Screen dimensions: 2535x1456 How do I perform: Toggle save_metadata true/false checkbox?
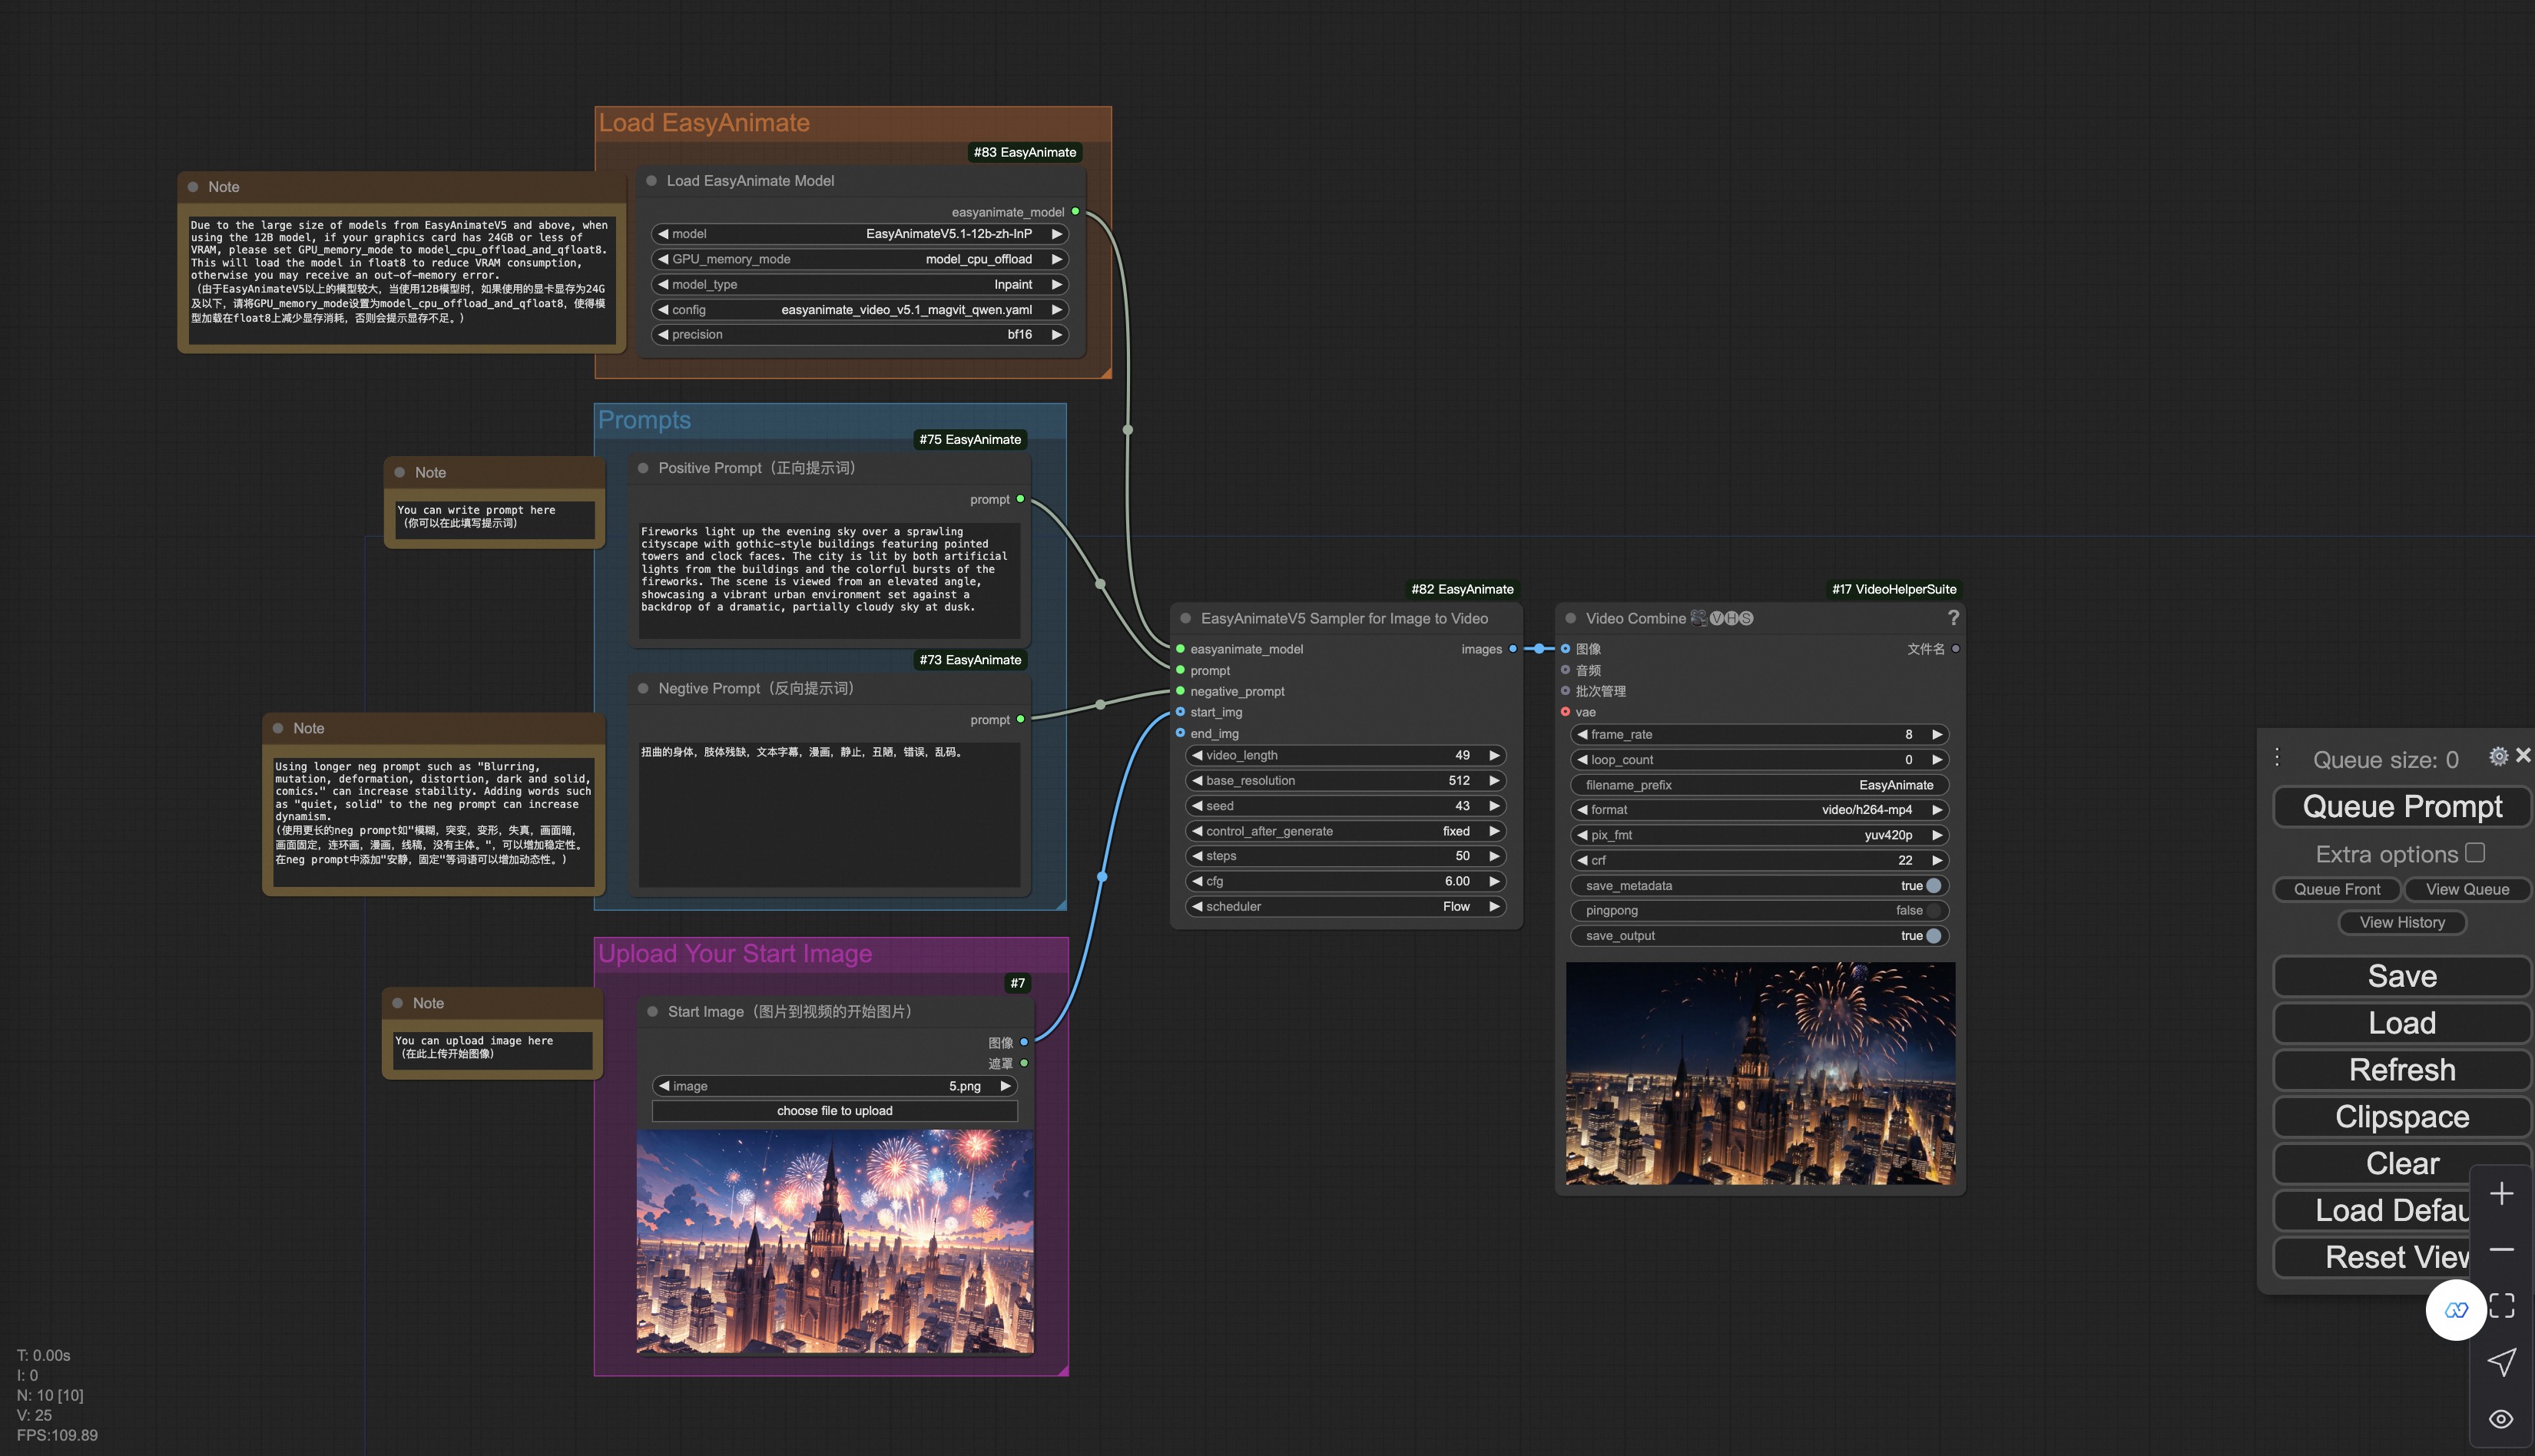click(x=1927, y=884)
